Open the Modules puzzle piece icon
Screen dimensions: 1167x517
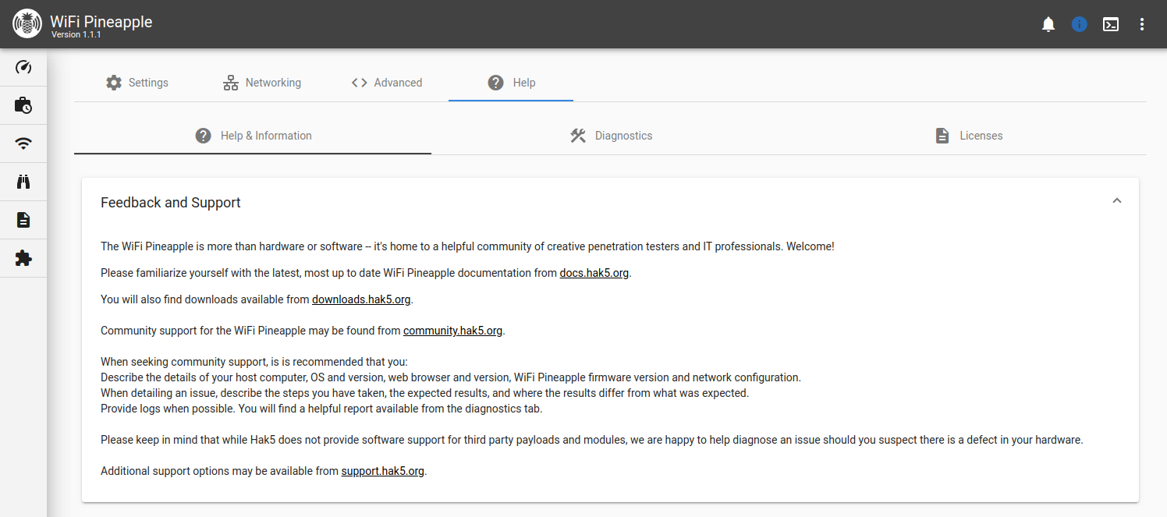[x=23, y=258]
